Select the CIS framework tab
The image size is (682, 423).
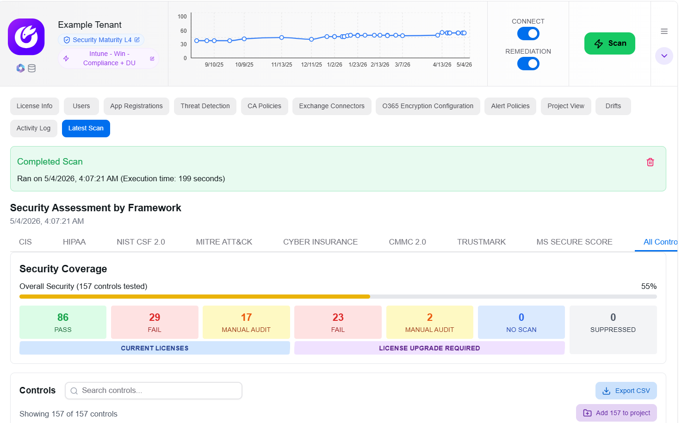[x=25, y=242]
